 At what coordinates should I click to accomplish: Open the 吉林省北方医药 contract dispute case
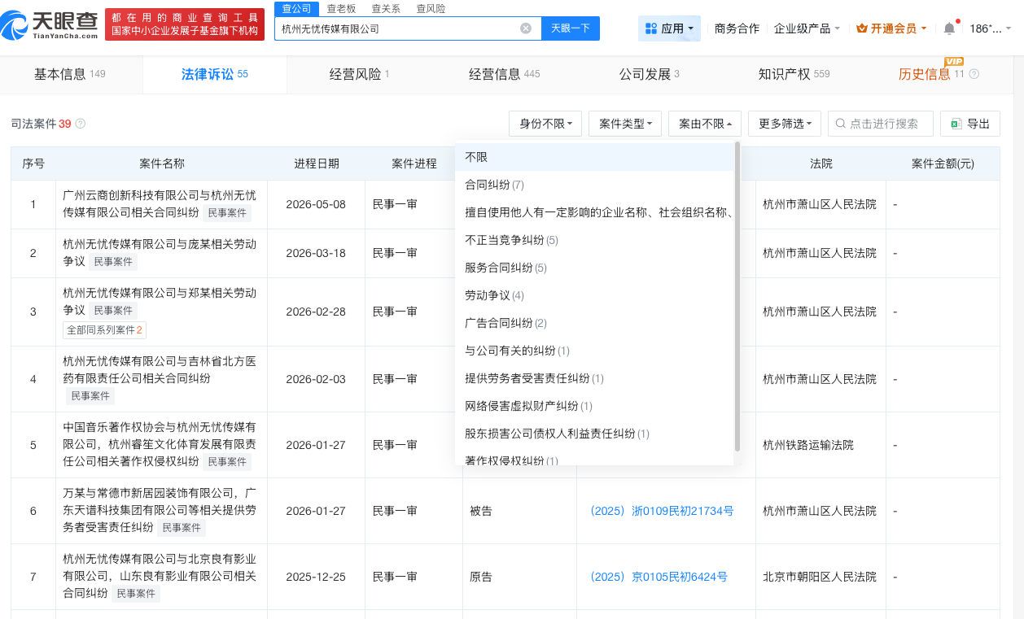[160, 369]
